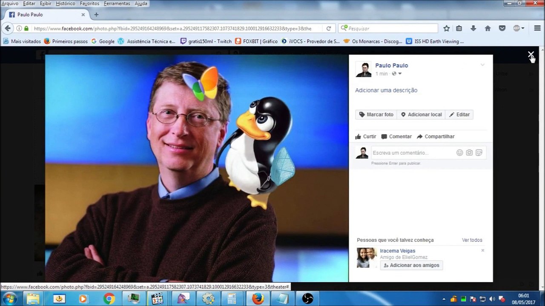Screen dimensions: 545x306
Task: Open the 'Os Monarcas - Discog...' bookmark
Action: (373, 41)
